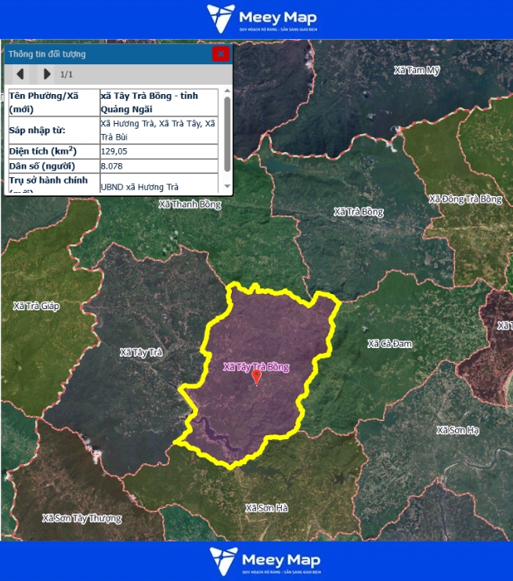513x581 pixels.
Task: Click the UBND xã Hương Trà cell
Action: click(x=159, y=187)
